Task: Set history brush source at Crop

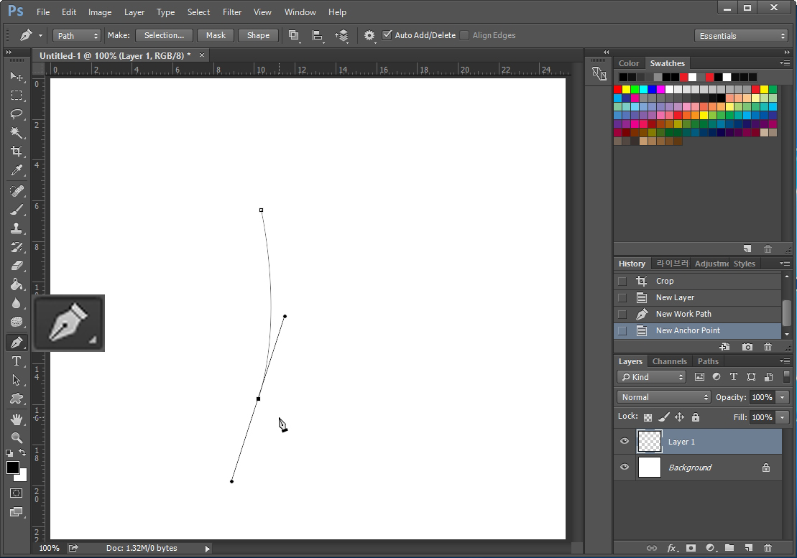Action: [x=622, y=281]
